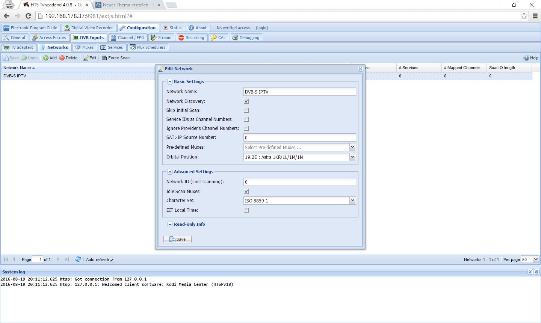This screenshot has width=541, height=323.
Task: Open the Orbital Position dropdown
Action: (352, 157)
